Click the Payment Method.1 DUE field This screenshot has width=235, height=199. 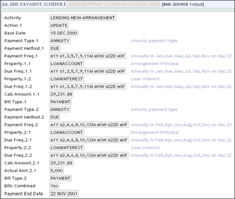click(x=55, y=48)
